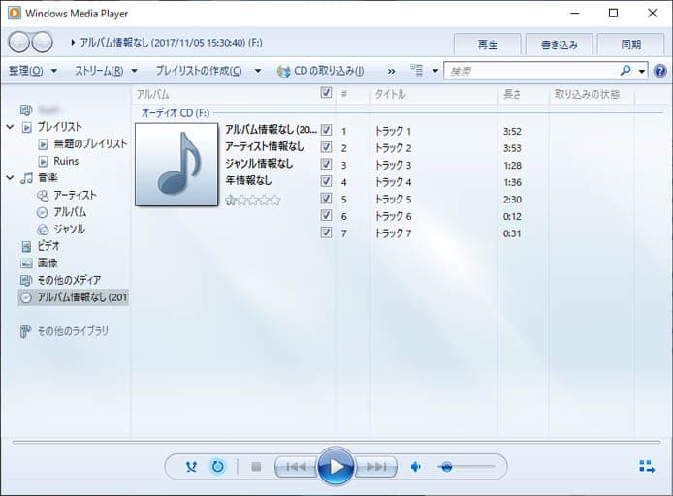Uncheck the checkbox for トラック 4

click(326, 181)
